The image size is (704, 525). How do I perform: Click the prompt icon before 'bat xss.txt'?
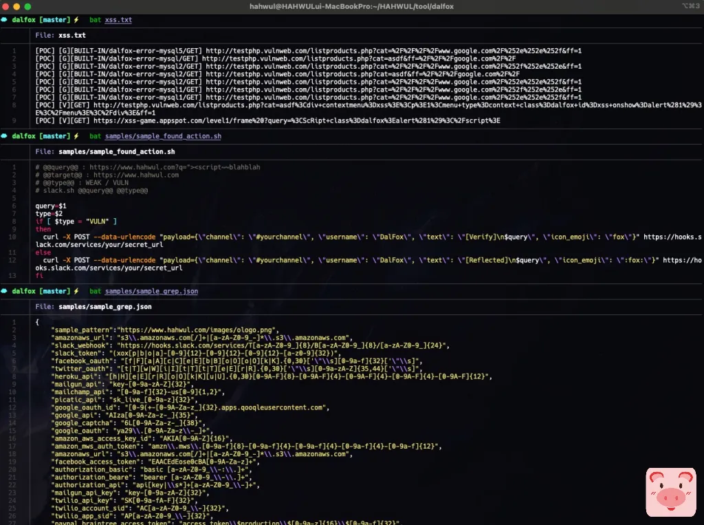point(4,20)
